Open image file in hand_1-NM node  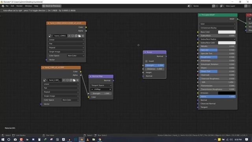(74, 80)
